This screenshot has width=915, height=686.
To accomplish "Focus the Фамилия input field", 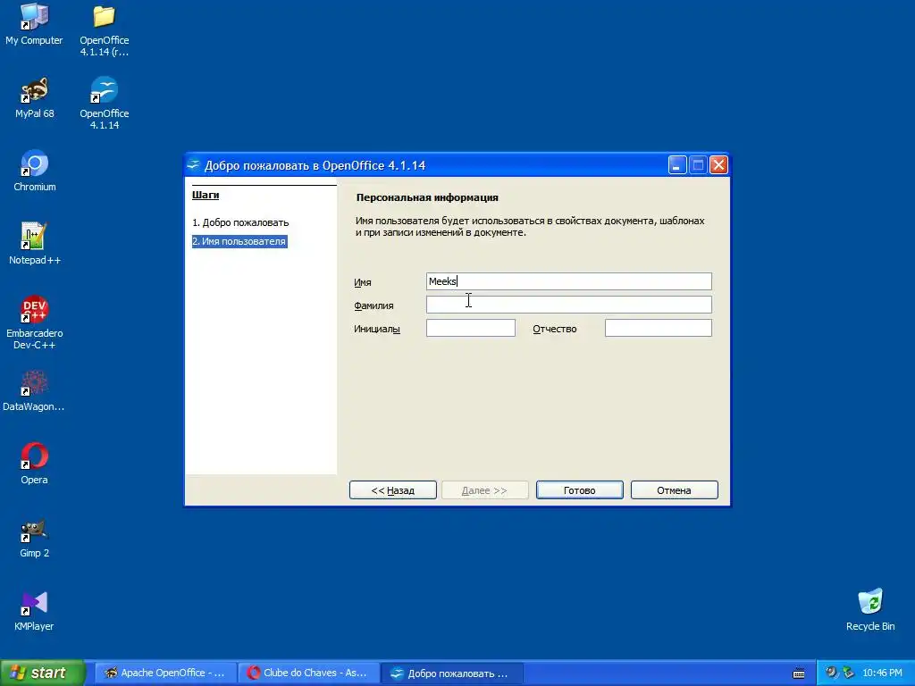I will coord(569,305).
